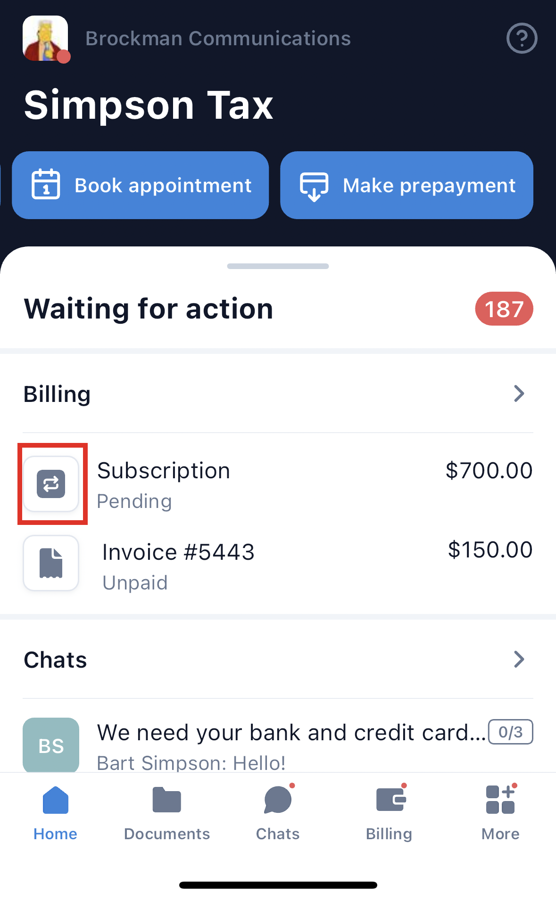556x900 pixels.
Task: Open the Brockman Communications account avatar
Action: click(46, 39)
